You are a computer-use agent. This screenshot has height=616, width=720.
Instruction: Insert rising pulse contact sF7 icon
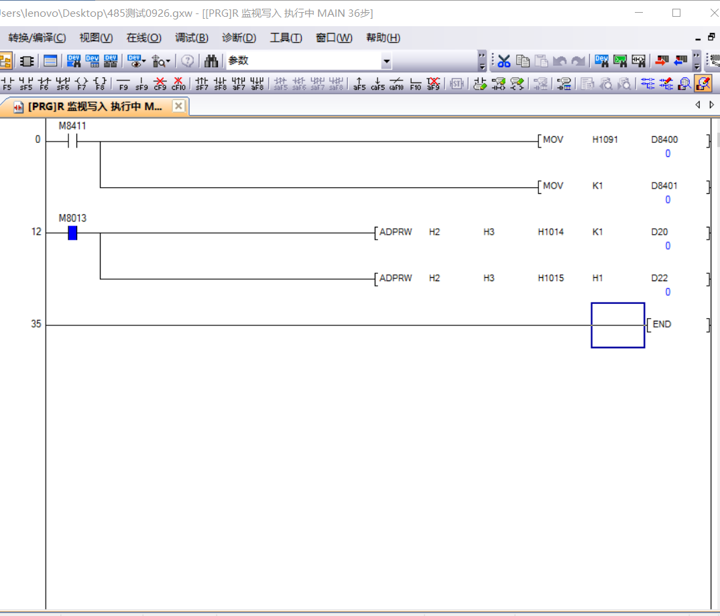(202, 83)
